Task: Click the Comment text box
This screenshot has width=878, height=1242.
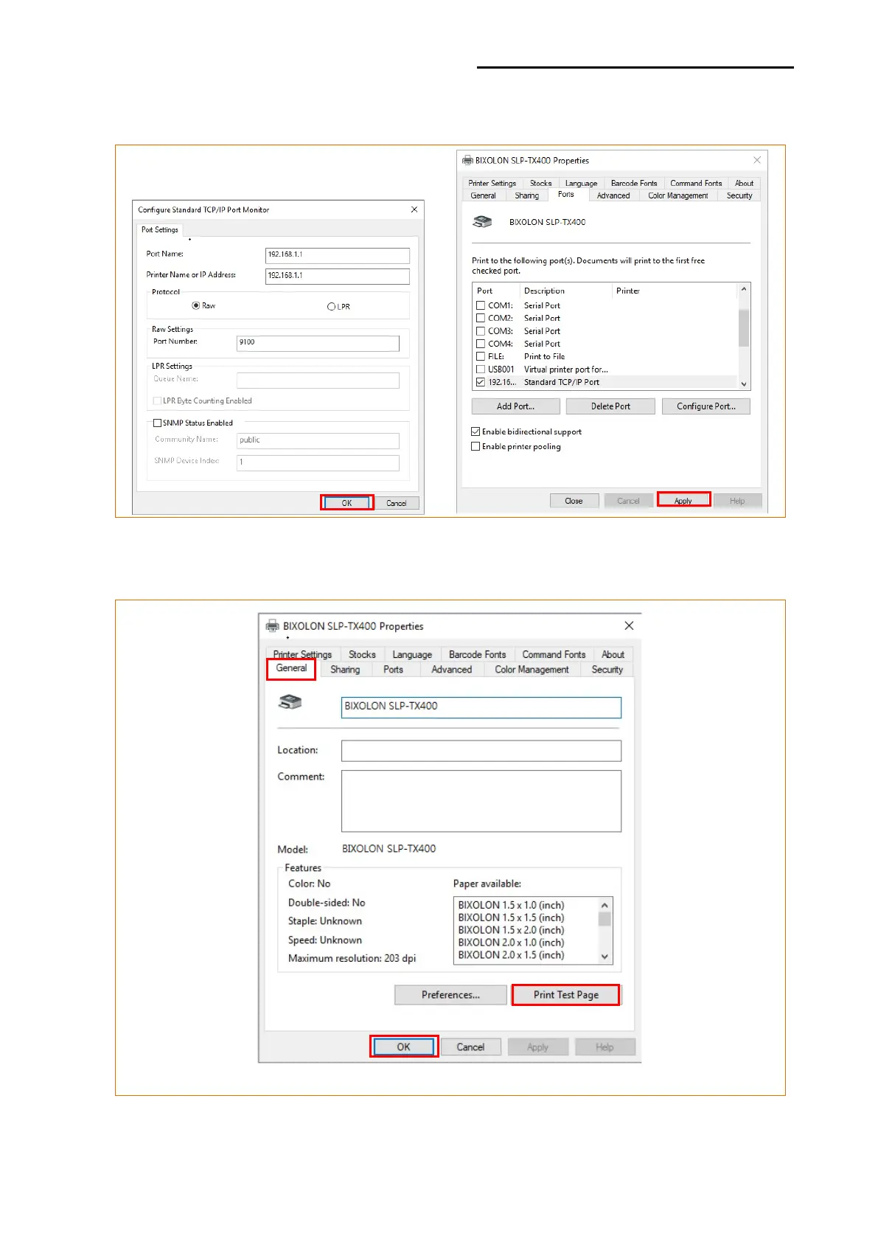Action: [481, 801]
